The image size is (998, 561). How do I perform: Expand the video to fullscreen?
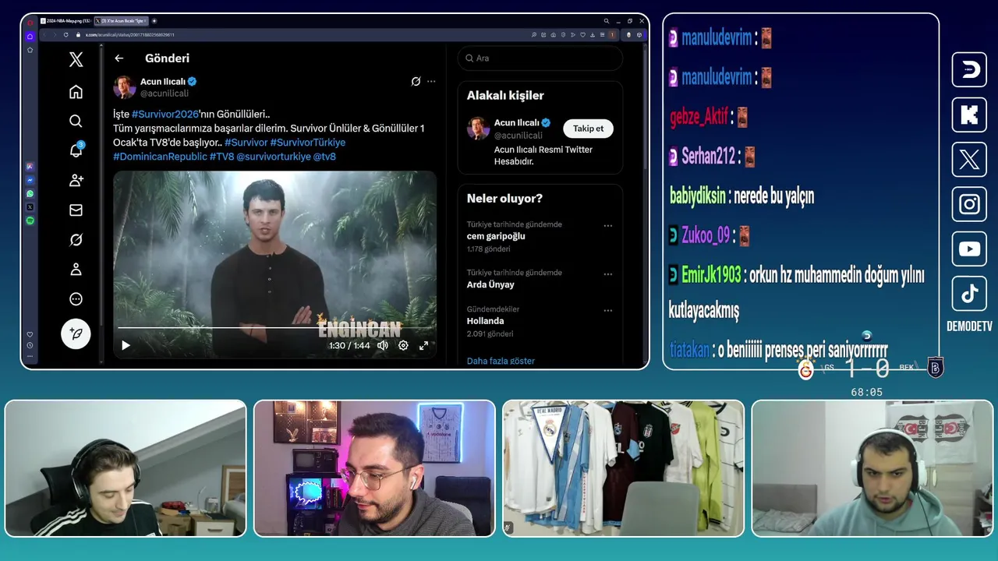pyautogui.click(x=423, y=345)
